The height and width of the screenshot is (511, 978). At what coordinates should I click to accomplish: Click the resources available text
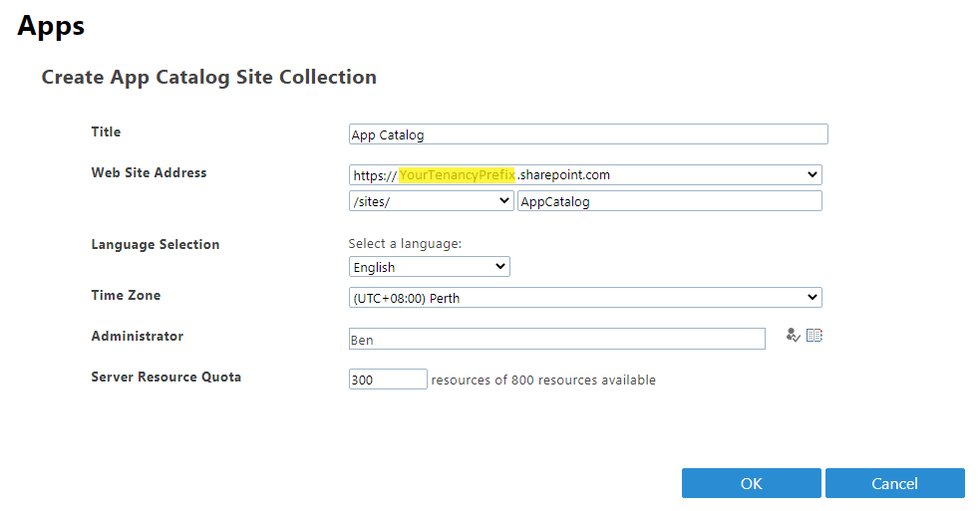point(543,380)
